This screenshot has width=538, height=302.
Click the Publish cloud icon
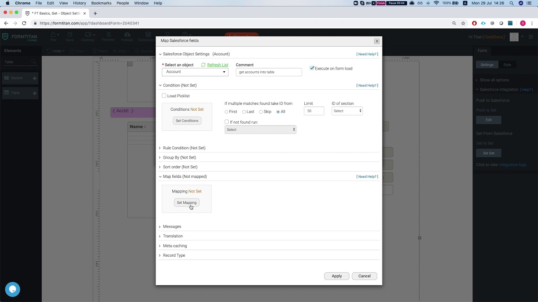click(127, 35)
